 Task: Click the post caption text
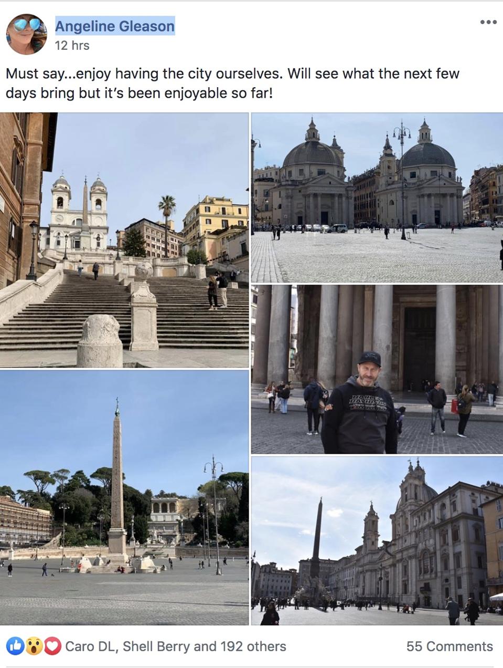pyautogui.click(x=232, y=83)
